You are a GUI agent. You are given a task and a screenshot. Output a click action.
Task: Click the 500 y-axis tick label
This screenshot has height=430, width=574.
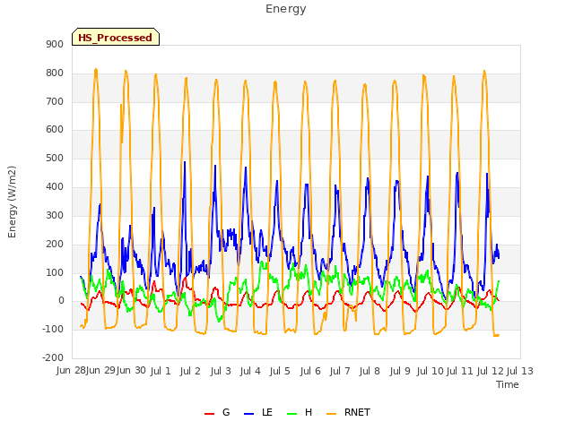55,159
